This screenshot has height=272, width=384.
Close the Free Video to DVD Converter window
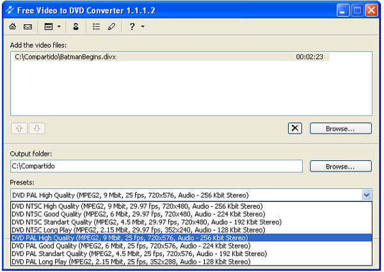(x=371, y=10)
